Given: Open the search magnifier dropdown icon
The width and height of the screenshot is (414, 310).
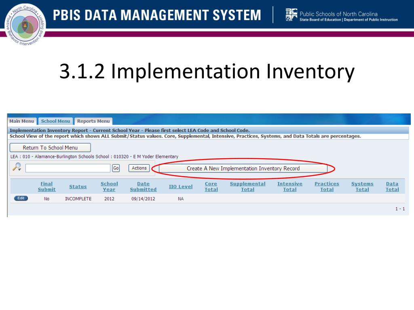Looking at the screenshot, I should point(17,167).
